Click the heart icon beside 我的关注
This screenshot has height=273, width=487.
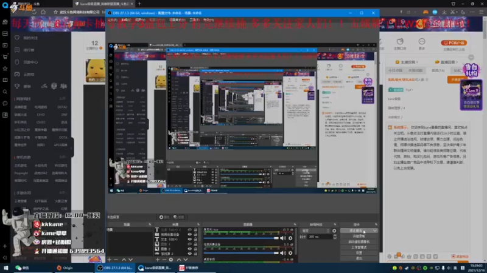pyautogui.click(x=17, y=38)
